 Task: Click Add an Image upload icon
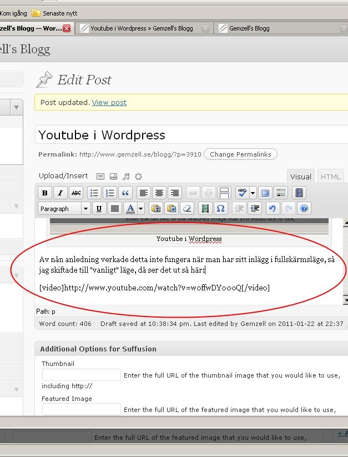click(x=100, y=177)
